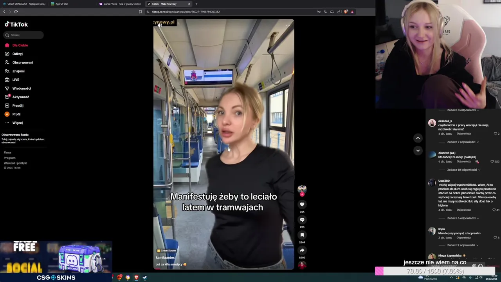Click the kamilaantes username on the video
The image size is (501, 282).
coord(165,258)
